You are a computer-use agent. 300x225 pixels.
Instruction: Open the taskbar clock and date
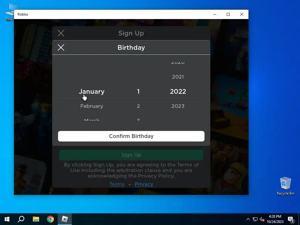275,219
